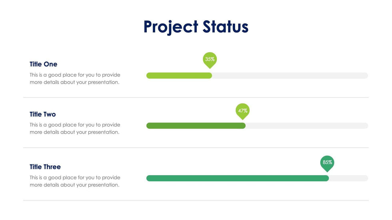Screen dimensions: 392x220
Task: Select the "Title Two" label
Action: (42, 115)
